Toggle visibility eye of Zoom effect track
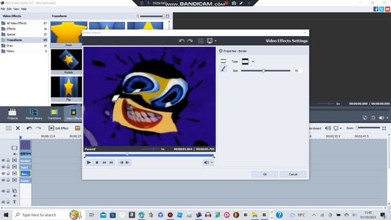This screenshot has width=391, height=220. click(x=3, y=180)
